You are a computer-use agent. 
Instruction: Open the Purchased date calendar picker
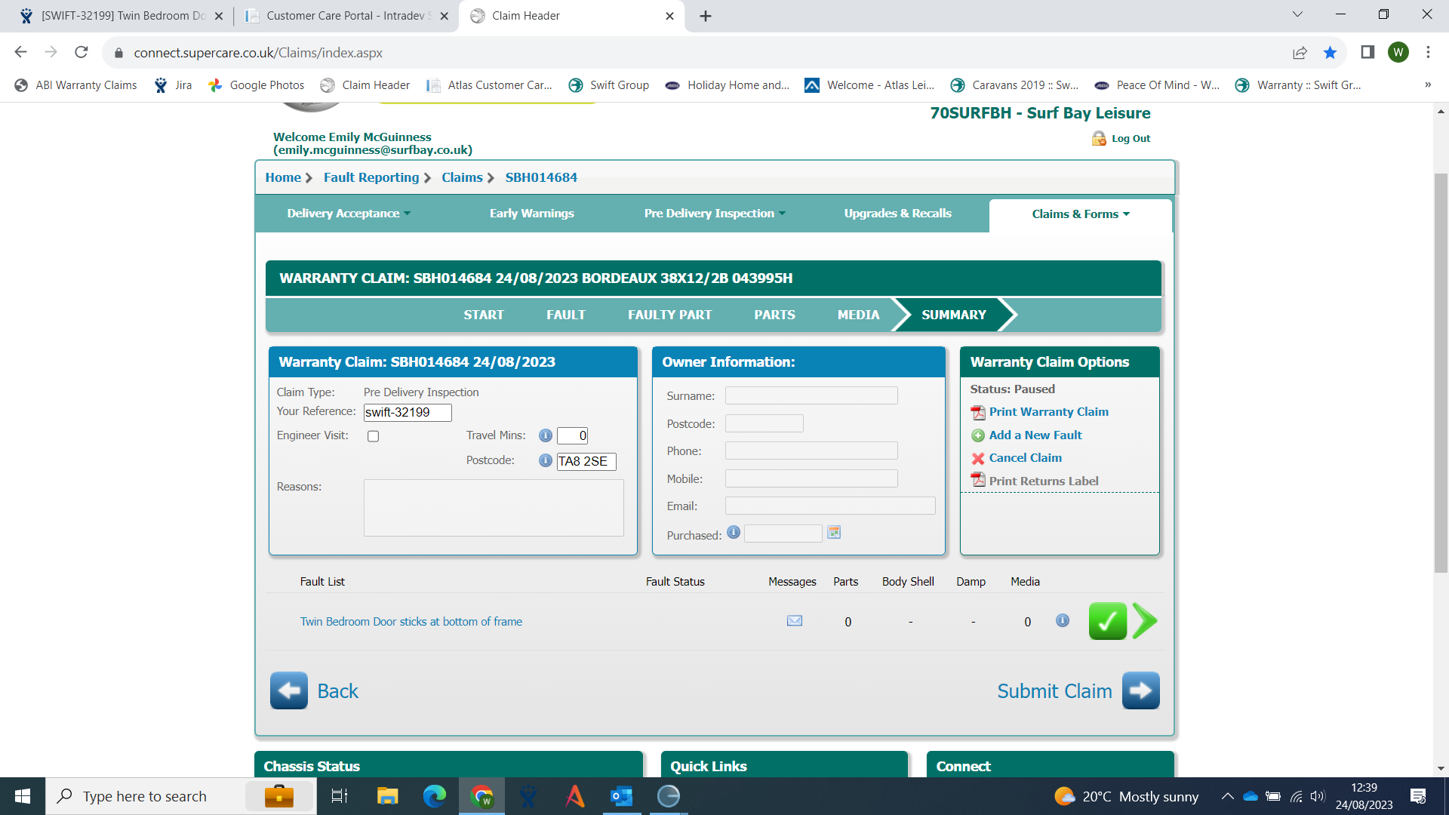click(x=834, y=533)
